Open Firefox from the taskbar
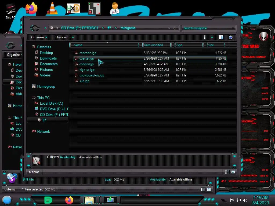Viewport: 275px width, 206px height. [x=69, y=200]
